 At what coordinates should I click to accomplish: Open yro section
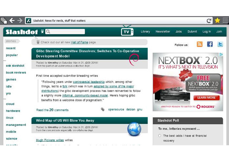point(8,93)
